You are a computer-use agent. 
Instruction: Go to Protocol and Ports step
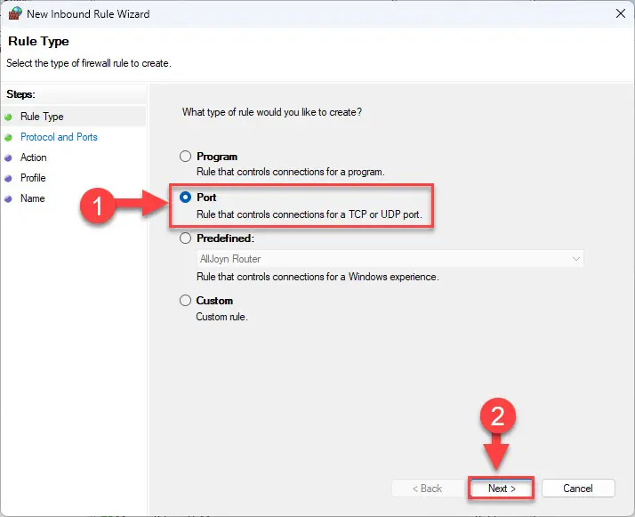[59, 137]
